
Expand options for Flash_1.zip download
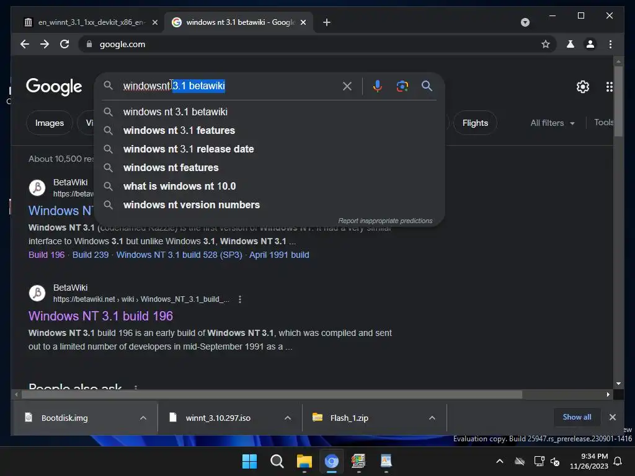[432, 418]
